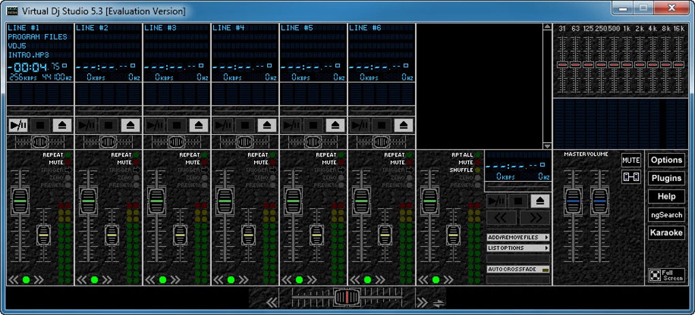Open the Plugins panel
The width and height of the screenshot is (695, 315).
(x=666, y=178)
